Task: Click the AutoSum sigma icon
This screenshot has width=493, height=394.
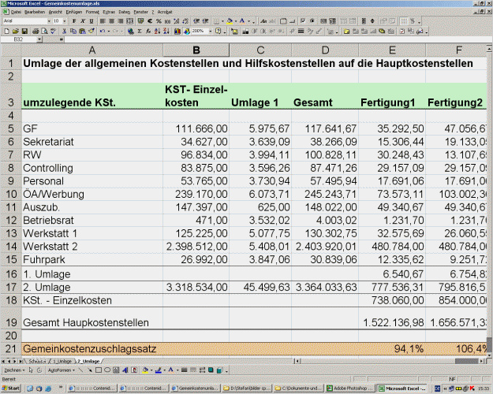Action: tap(139, 31)
